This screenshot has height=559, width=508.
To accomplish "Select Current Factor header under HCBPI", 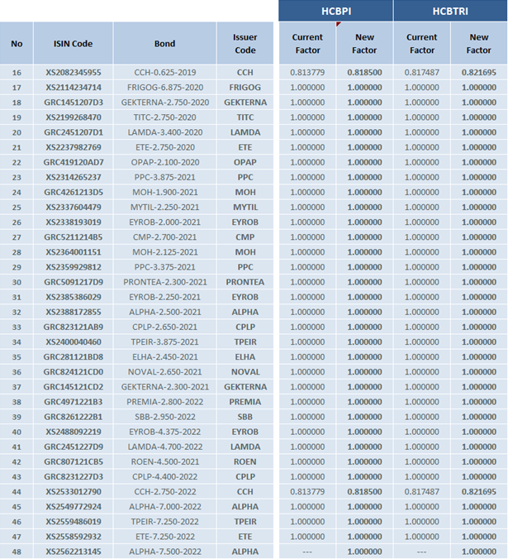I will click(307, 44).
